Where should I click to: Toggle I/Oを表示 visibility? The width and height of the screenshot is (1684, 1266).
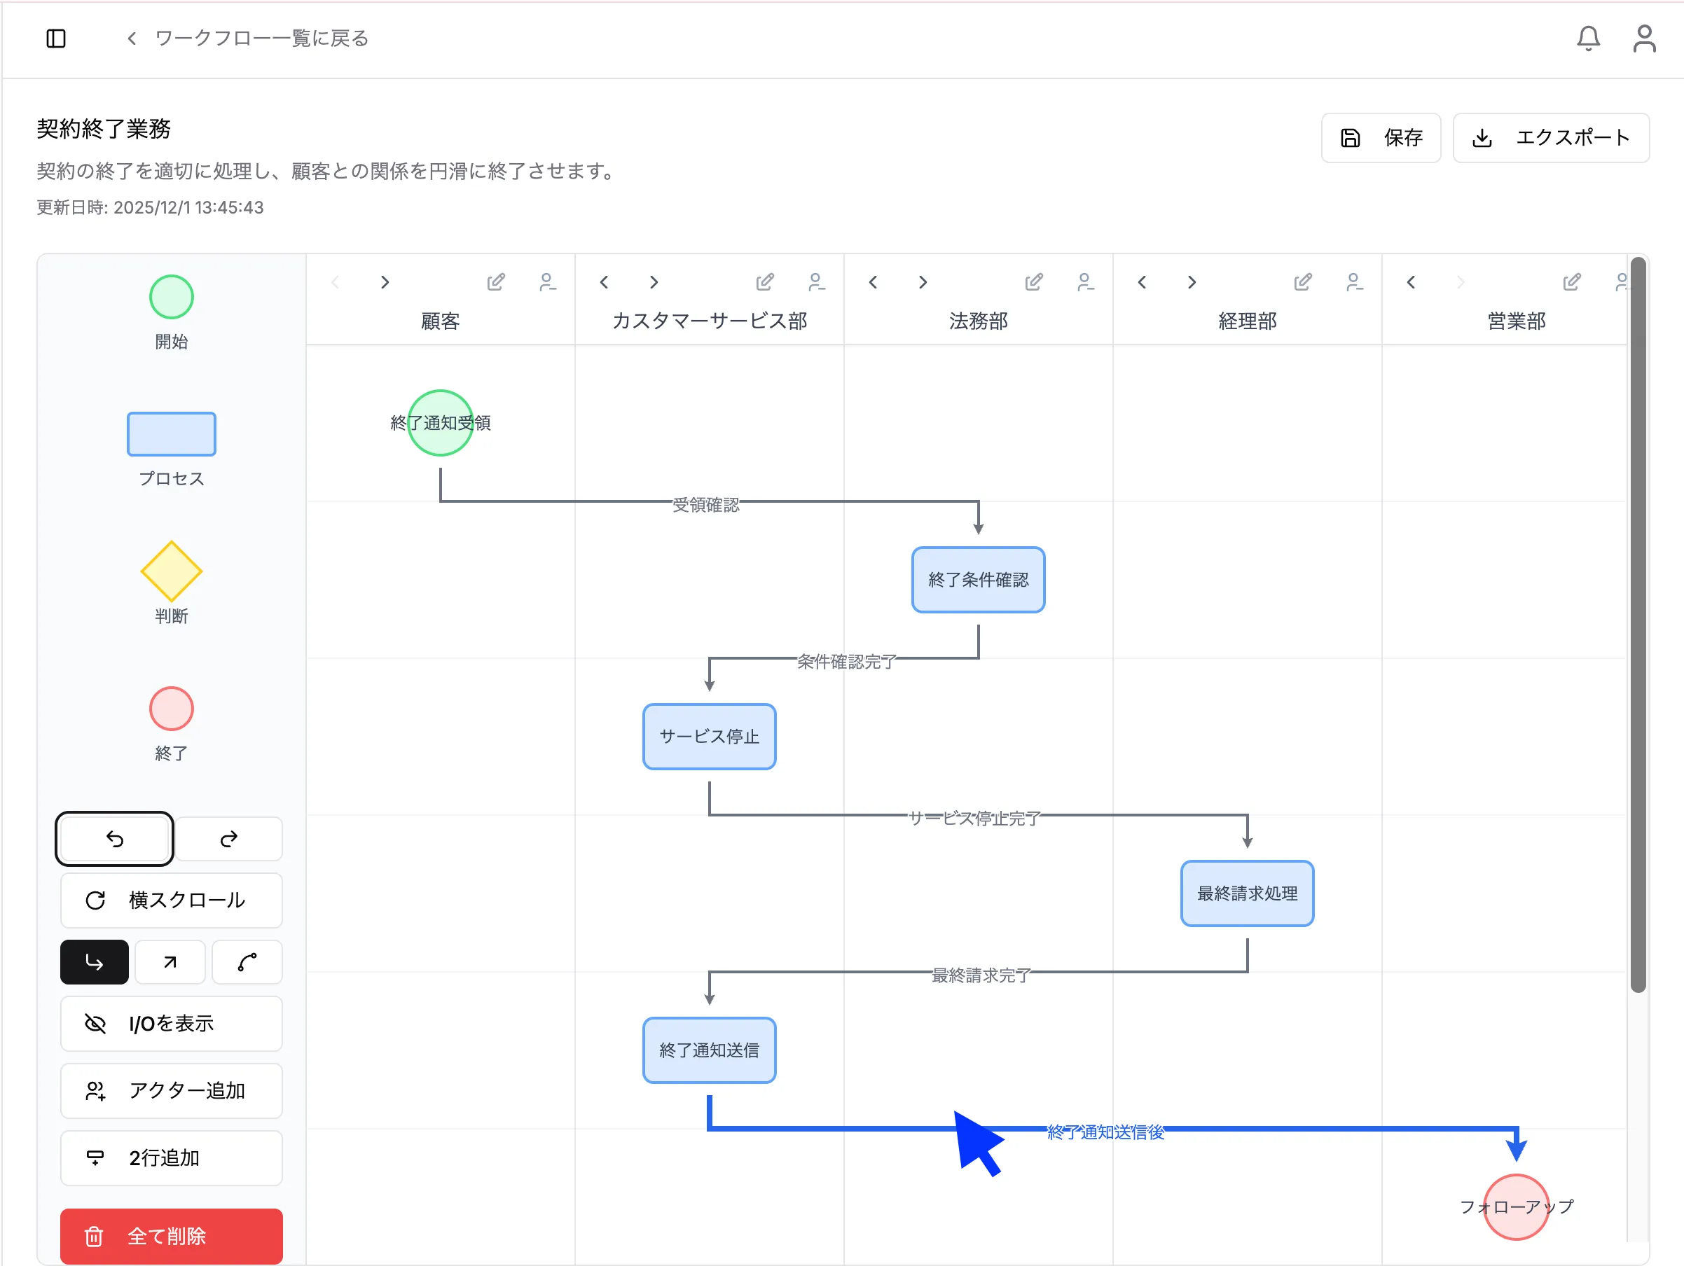pyautogui.click(x=172, y=1023)
